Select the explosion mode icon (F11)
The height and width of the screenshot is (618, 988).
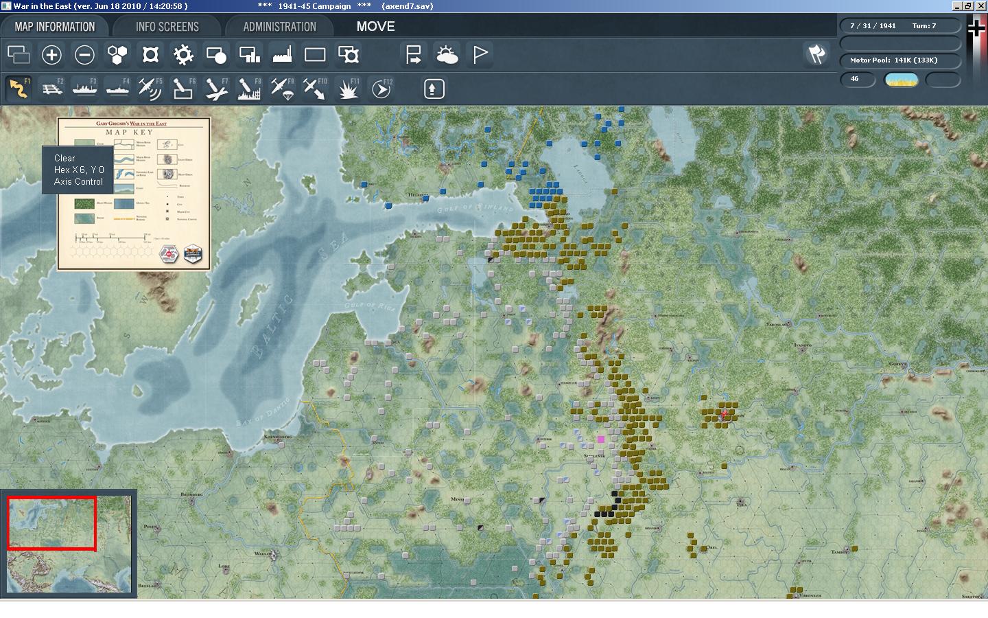coord(348,89)
